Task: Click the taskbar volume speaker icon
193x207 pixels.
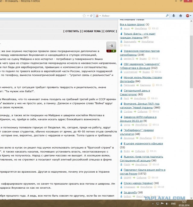Action: click(167, 204)
